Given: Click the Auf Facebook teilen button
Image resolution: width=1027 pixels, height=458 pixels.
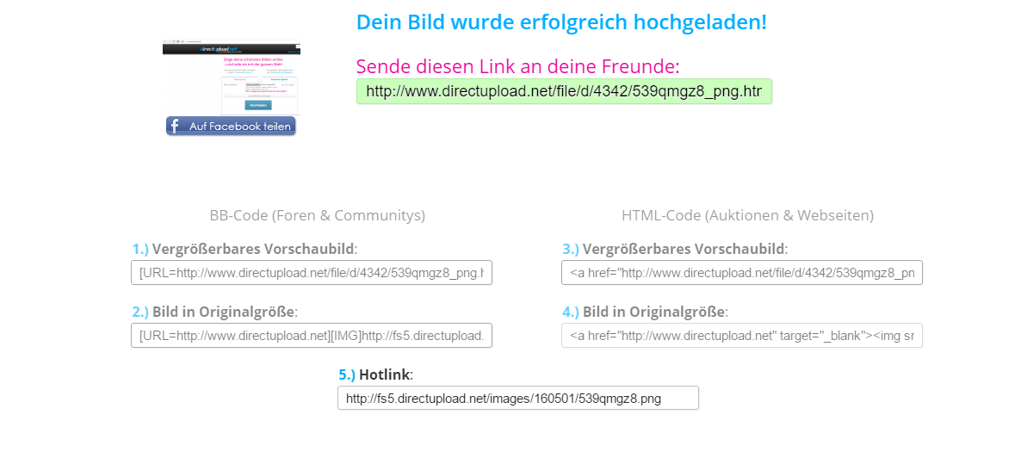Looking at the screenshot, I should 232,126.
